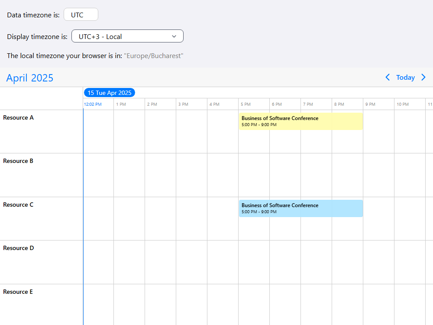Go to the next day with the right chevron
This screenshot has height=325, width=433.
tap(423, 78)
